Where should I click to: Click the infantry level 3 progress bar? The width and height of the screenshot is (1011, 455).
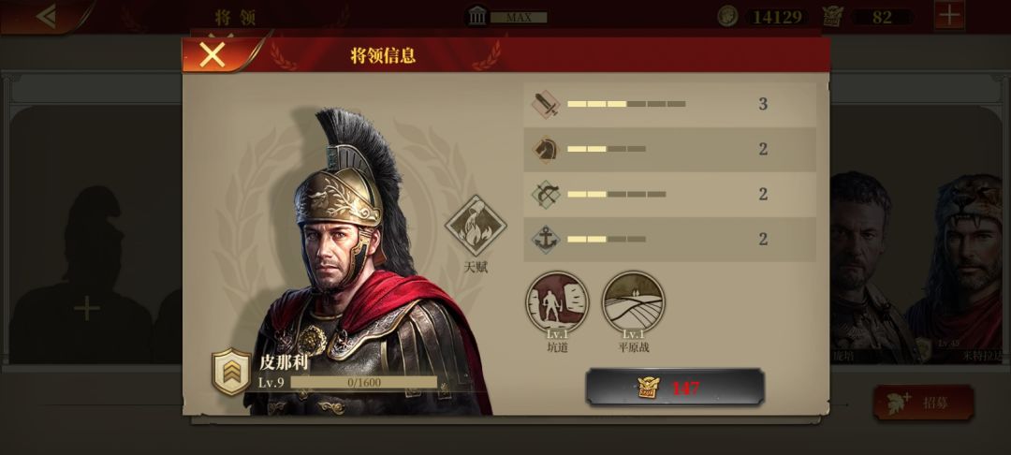(x=626, y=104)
